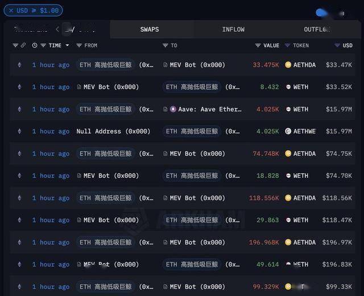Go to previous page using left chevron
The width and height of the screenshot is (364, 296).
click(57, 29)
